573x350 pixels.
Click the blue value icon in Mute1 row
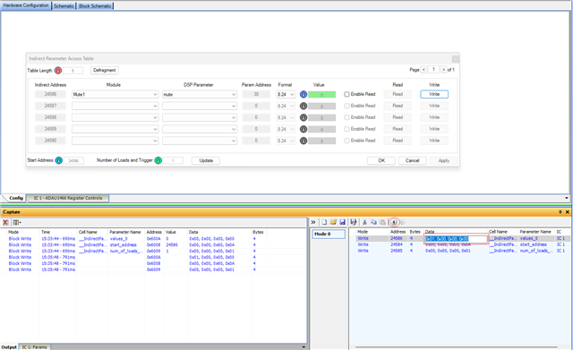[x=304, y=94]
